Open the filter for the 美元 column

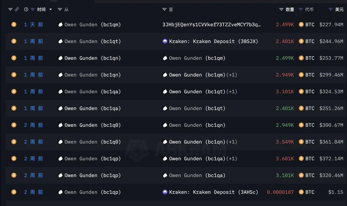331,10
